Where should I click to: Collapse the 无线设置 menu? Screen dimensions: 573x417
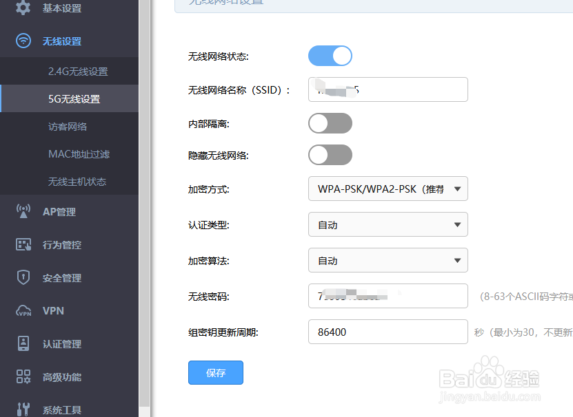[62, 41]
